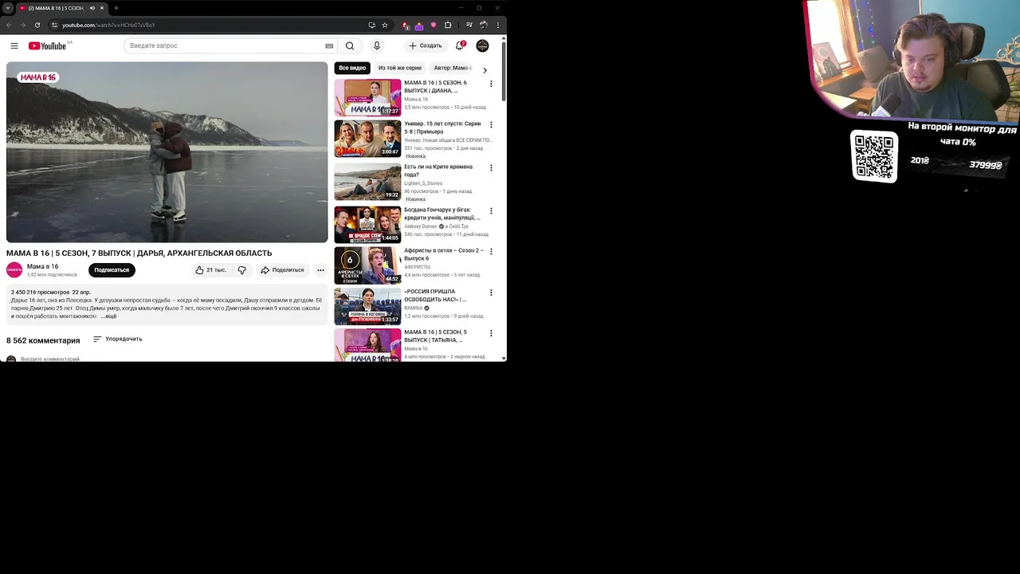Viewport: 1020px width, 574px height.
Task: Open the Chrome three-dot menu
Action: point(498,25)
